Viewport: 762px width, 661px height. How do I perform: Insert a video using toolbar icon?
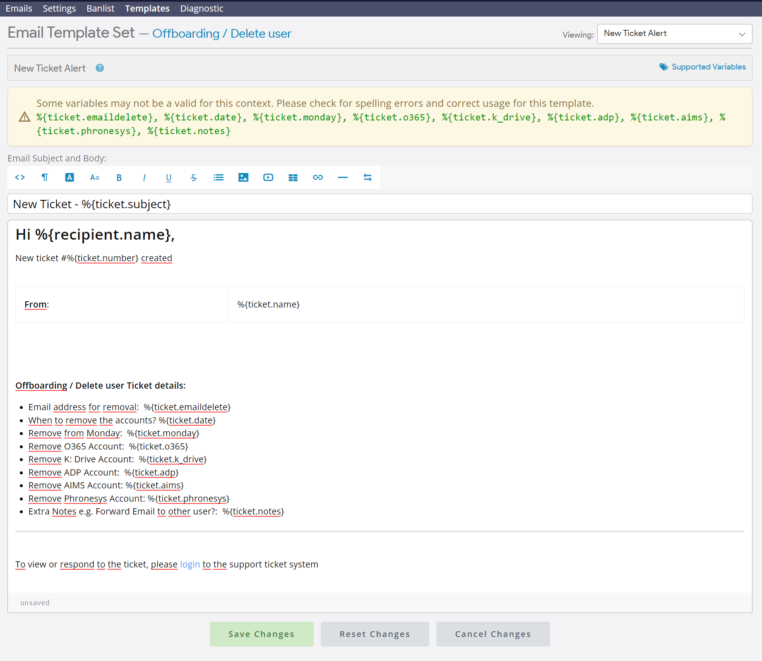[268, 178]
